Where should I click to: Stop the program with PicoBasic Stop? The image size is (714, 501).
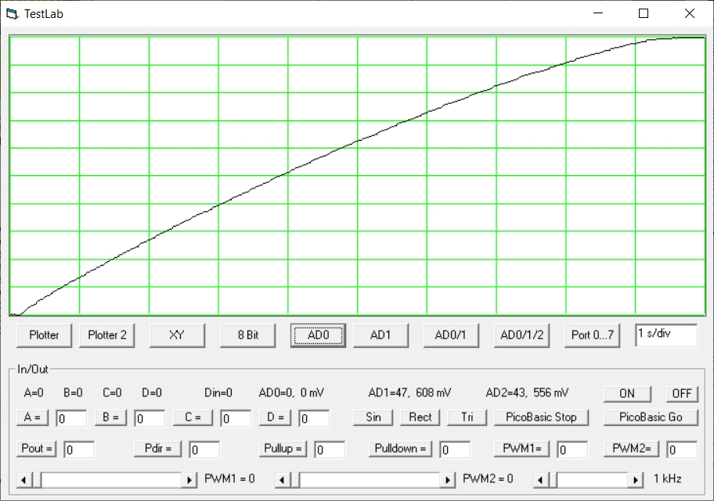tap(541, 417)
